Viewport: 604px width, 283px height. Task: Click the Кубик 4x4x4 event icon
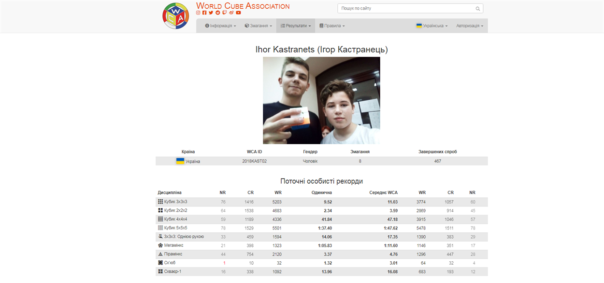tap(160, 219)
